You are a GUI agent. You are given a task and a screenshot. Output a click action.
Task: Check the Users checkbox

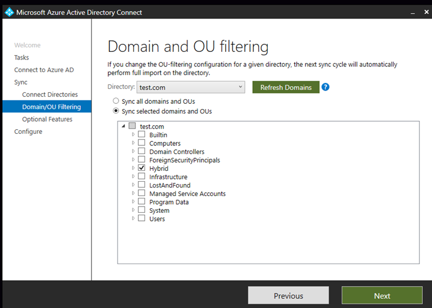point(142,218)
